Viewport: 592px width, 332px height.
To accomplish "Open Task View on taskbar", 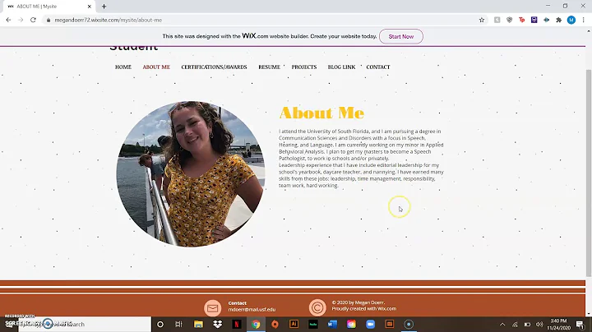I will pos(179,324).
